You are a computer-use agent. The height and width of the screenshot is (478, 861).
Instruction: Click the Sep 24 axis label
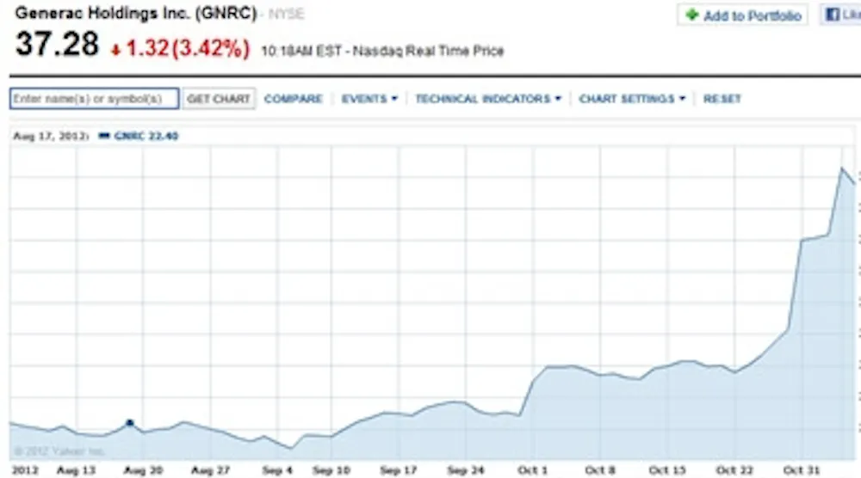tap(466, 470)
